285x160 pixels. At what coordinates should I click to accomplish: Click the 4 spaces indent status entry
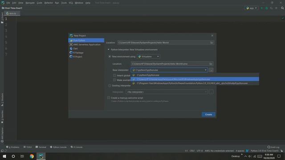(x=240, y=151)
